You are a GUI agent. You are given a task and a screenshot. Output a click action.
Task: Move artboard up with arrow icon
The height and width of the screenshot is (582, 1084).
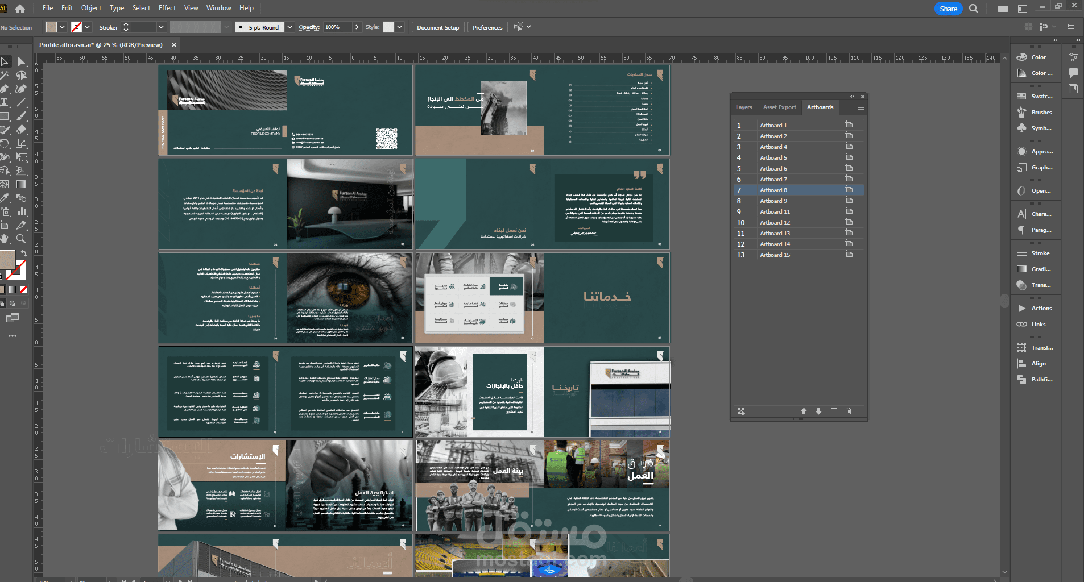point(804,411)
